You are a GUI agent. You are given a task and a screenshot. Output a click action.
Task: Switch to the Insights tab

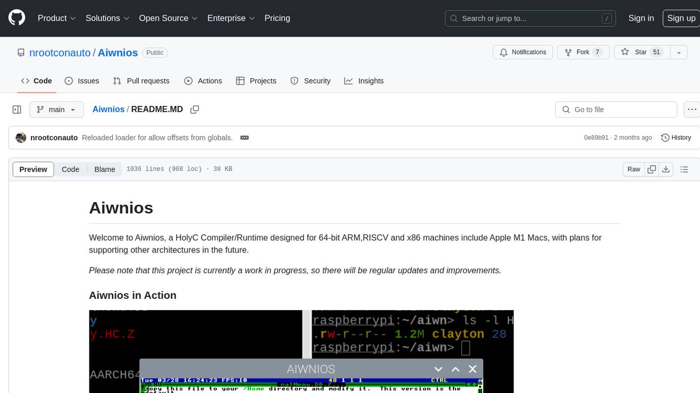[x=364, y=81]
